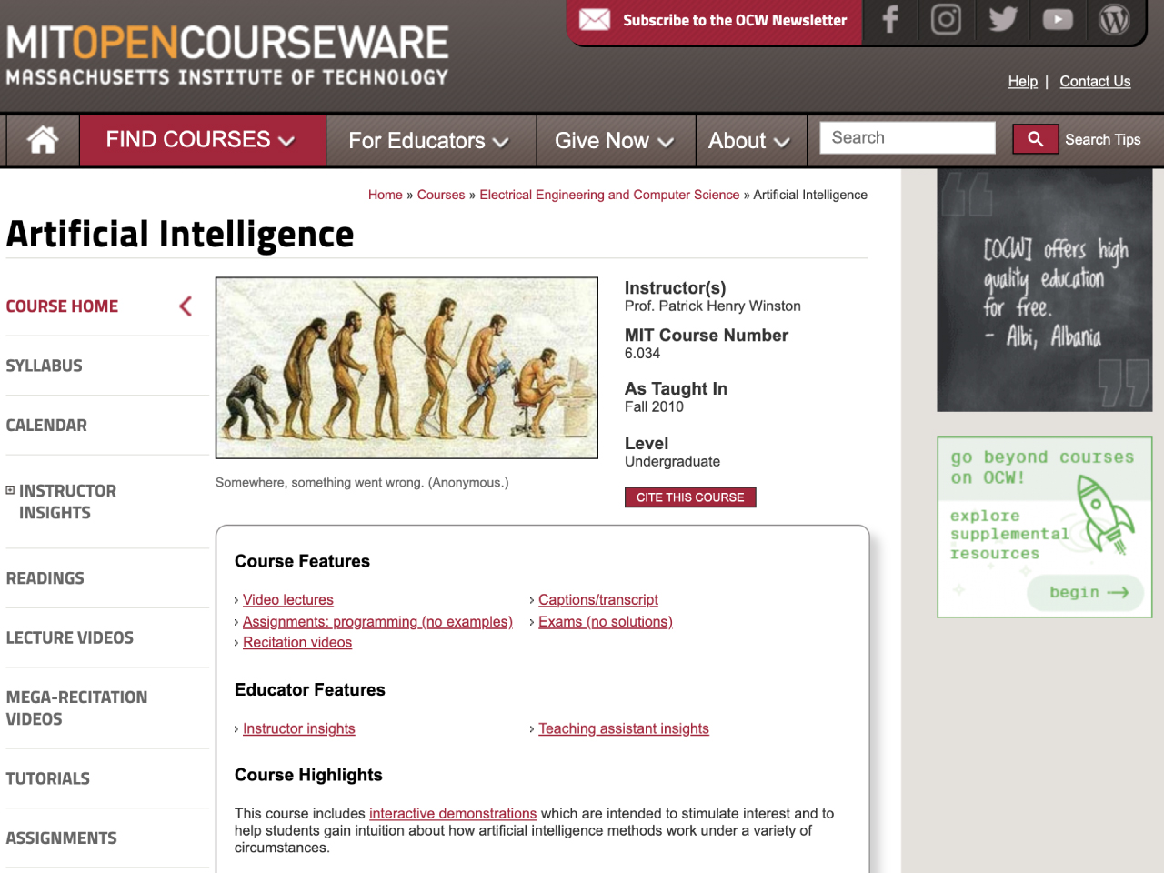
Task: Click the Artificial Intelligence page heading
Action: tap(180, 234)
